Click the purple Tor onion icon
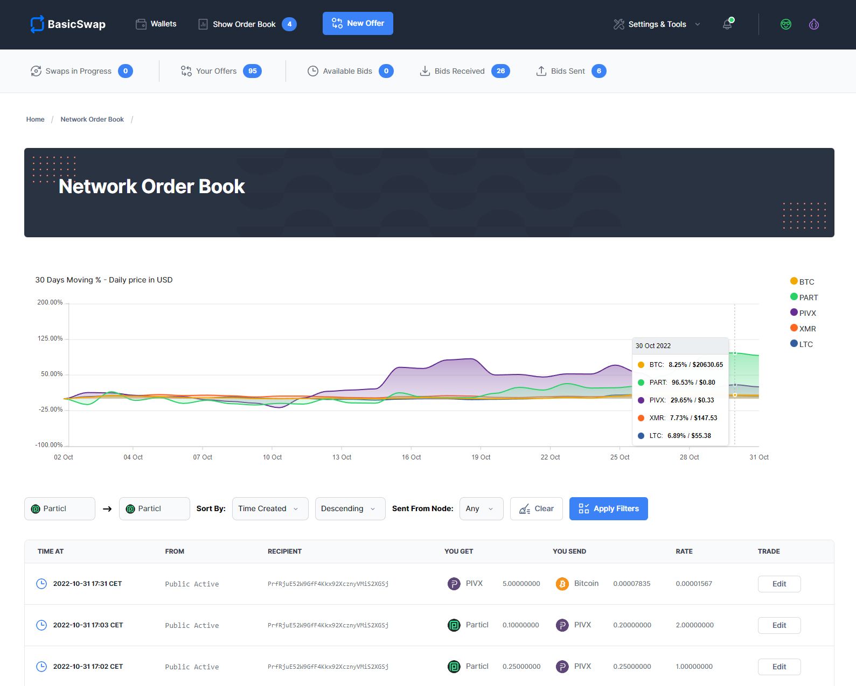Image resolution: width=856 pixels, height=686 pixels. 814,24
